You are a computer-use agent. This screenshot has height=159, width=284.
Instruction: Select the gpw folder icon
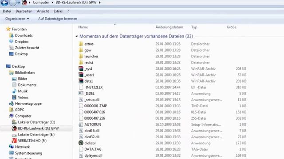[81, 50]
